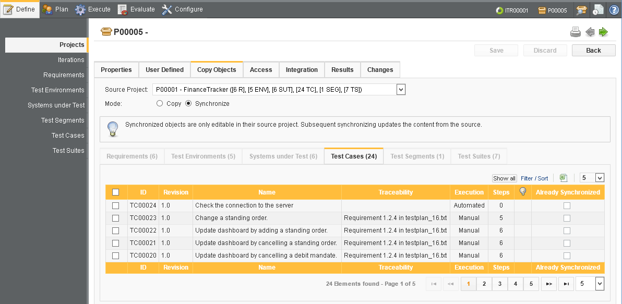Switch to the Results tab

pos(342,70)
